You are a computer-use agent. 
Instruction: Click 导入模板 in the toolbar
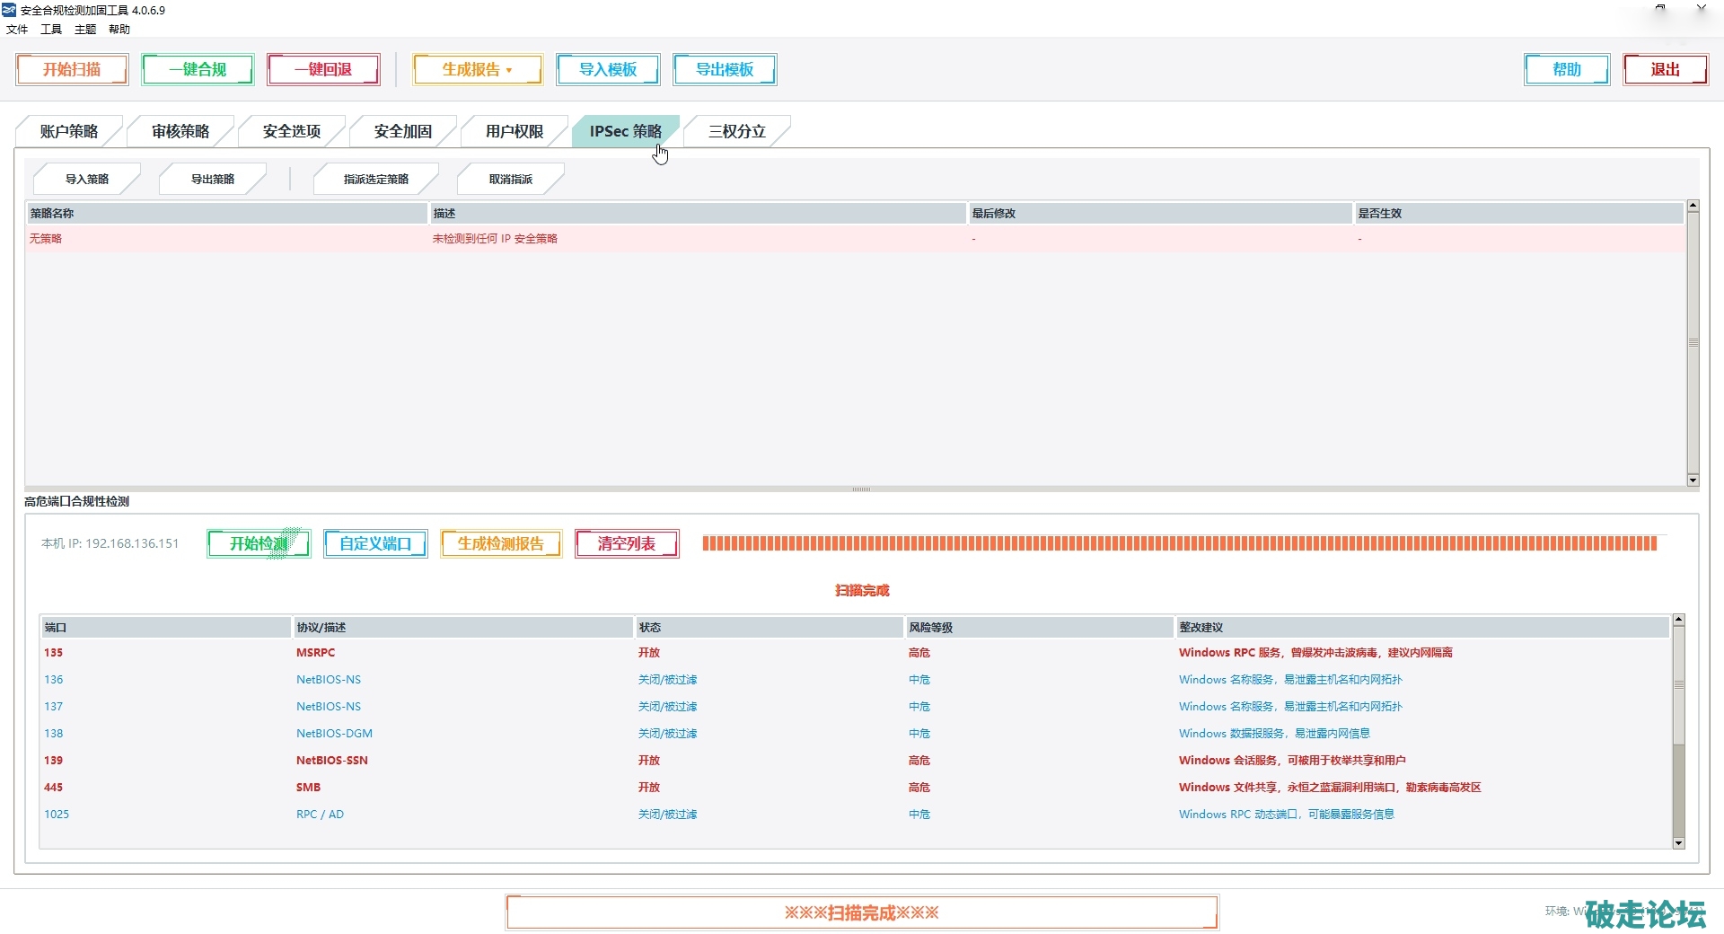[608, 70]
